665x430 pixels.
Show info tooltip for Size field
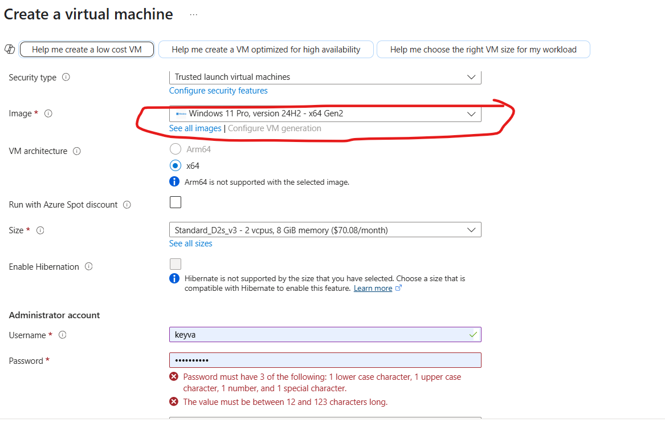pos(40,230)
